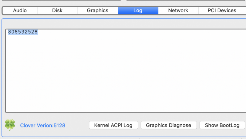This screenshot has height=139, width=246.
Task: Switch to the Audio tab
Action: (x=20, y=10)
